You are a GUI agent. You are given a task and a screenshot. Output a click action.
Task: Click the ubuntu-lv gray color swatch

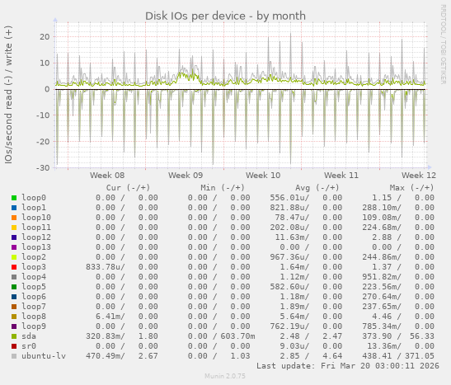coord(14,356)
